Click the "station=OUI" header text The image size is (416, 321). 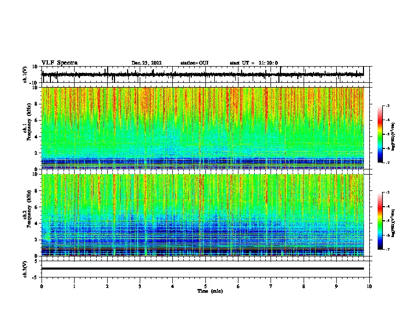[x=194, y=63]
